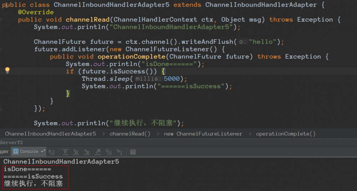Click the Step Out debug icon
Image resolution: width=357 pixels, height=191 pixels.
pos(98,152)
